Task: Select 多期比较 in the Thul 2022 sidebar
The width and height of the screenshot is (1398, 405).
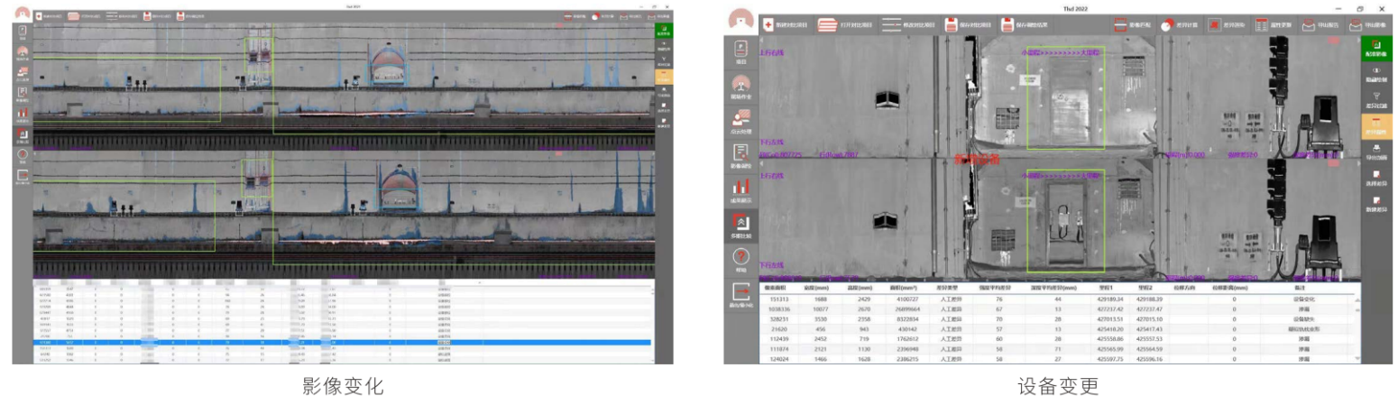Action: 741,226
